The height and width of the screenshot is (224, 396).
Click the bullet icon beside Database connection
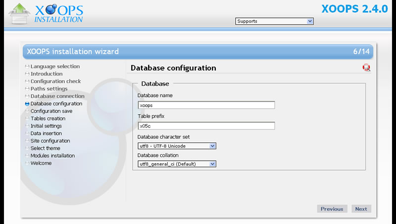(x=27, y=96)
